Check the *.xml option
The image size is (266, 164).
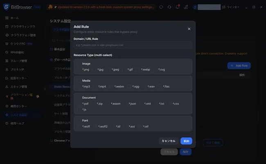click(141, 103)
